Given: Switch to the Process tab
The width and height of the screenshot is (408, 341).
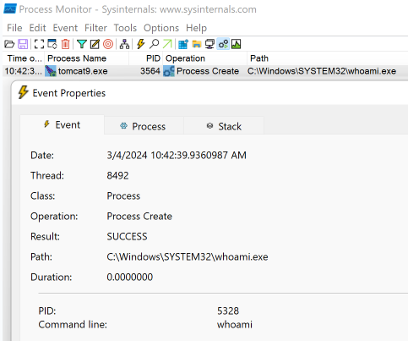Looking at the screenshot, I should click(x=144, y=126).
